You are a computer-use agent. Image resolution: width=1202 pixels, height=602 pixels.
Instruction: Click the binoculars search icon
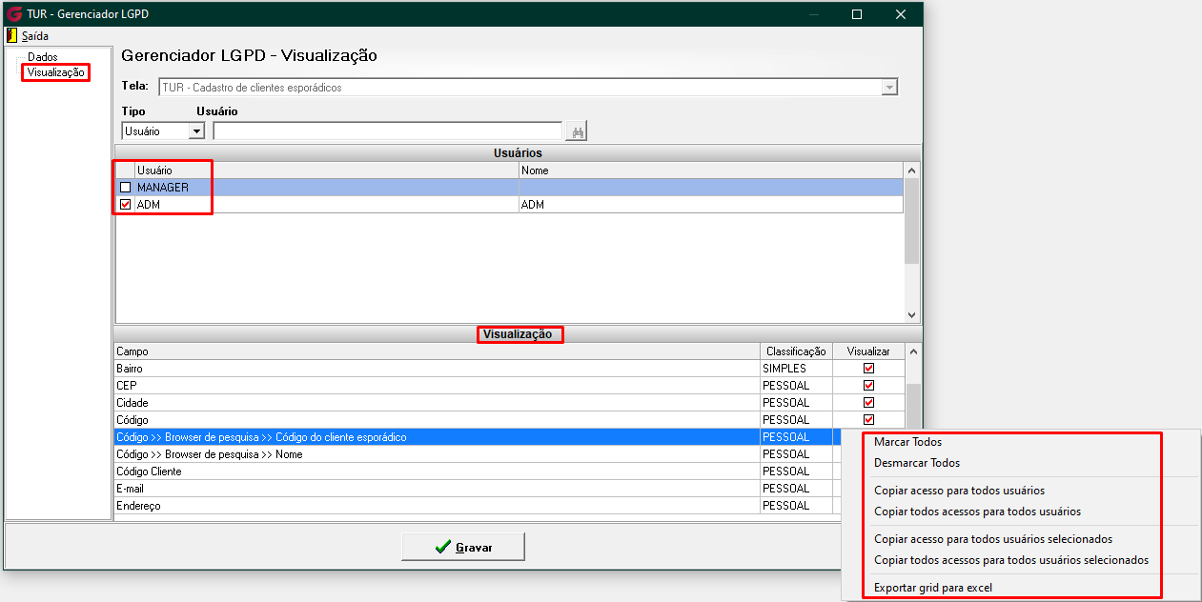[x=576, y=131]
